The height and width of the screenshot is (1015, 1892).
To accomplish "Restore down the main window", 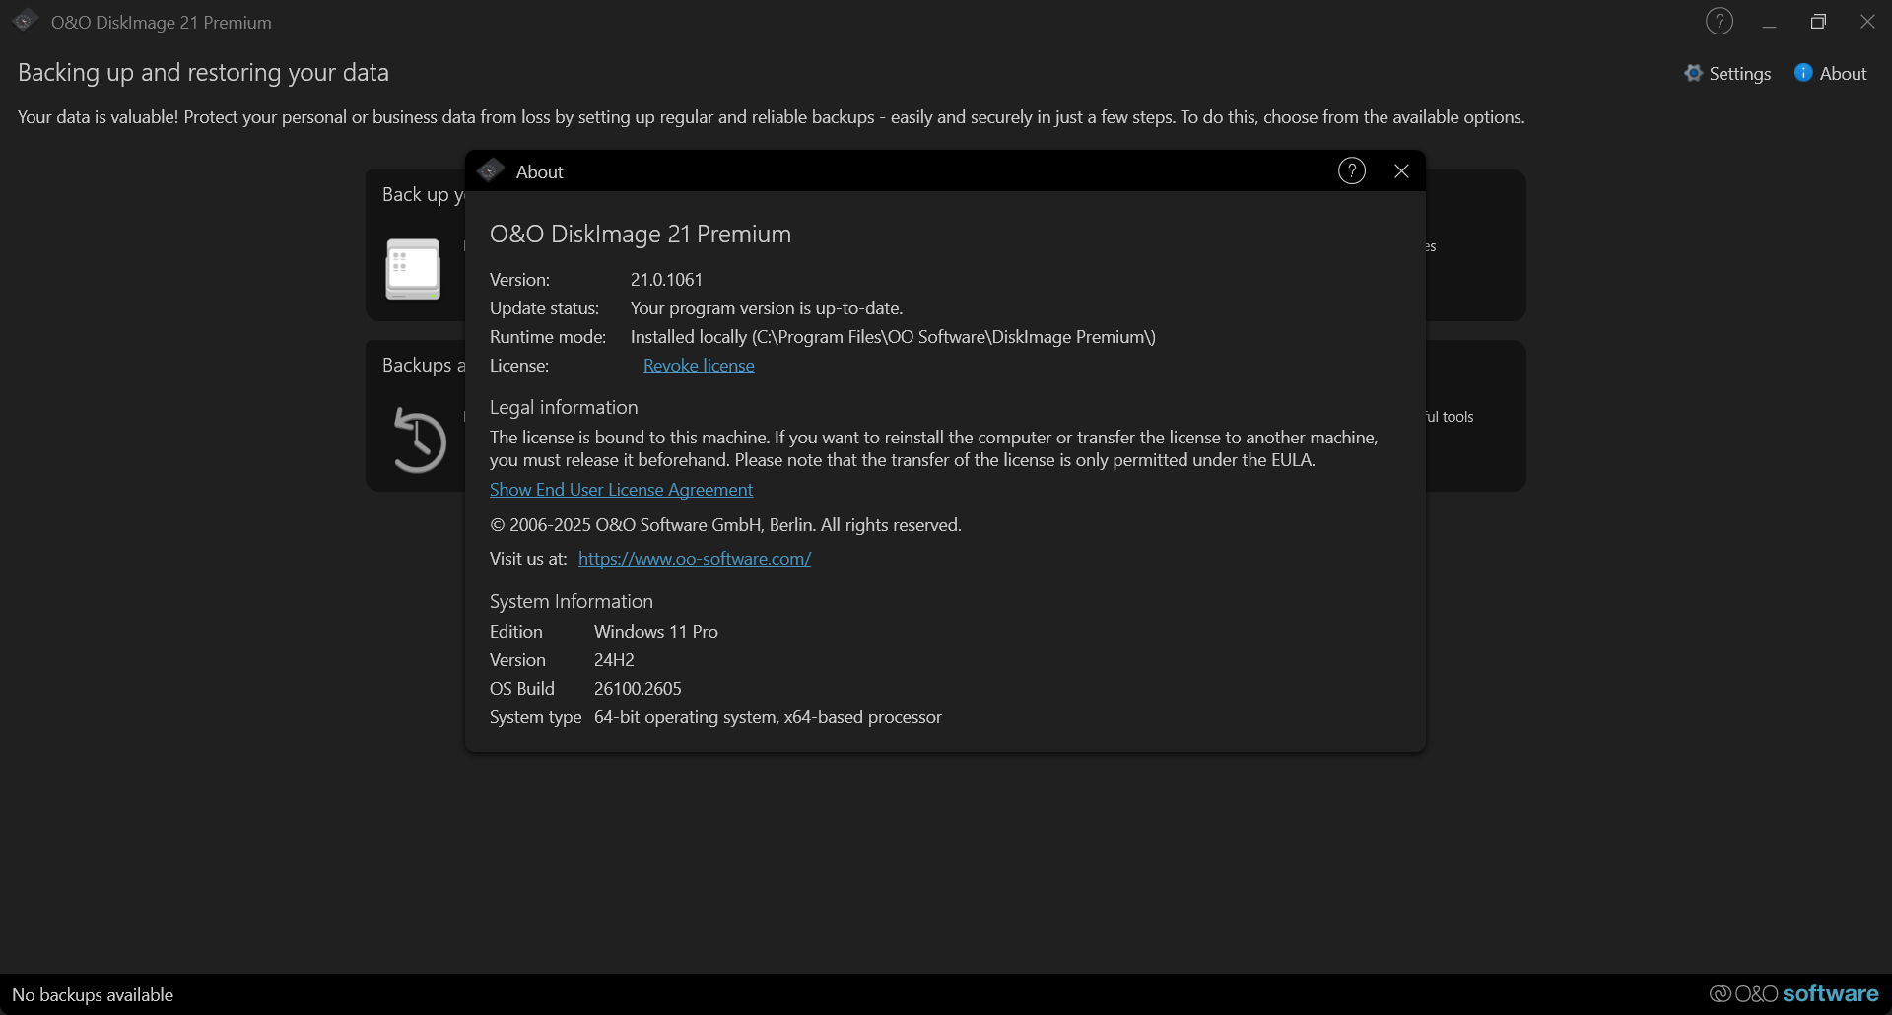I will (x=1818, y=22).
